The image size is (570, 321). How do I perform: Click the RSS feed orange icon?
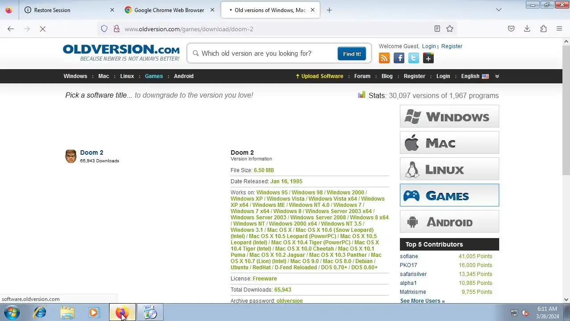[x=384, y=58]
